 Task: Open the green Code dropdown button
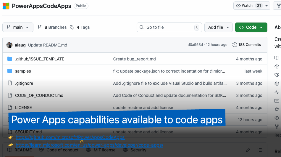point(251,27)
